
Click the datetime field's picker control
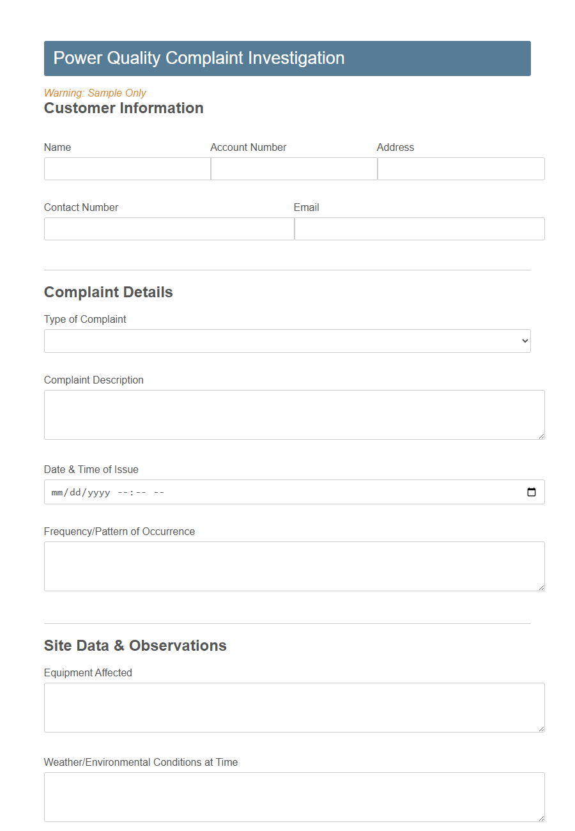point(532,492)
